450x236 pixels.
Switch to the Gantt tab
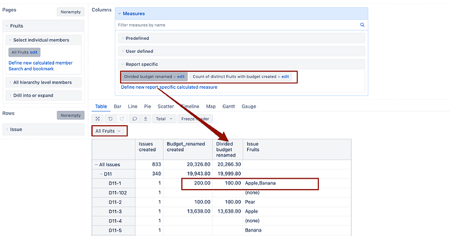228,106
